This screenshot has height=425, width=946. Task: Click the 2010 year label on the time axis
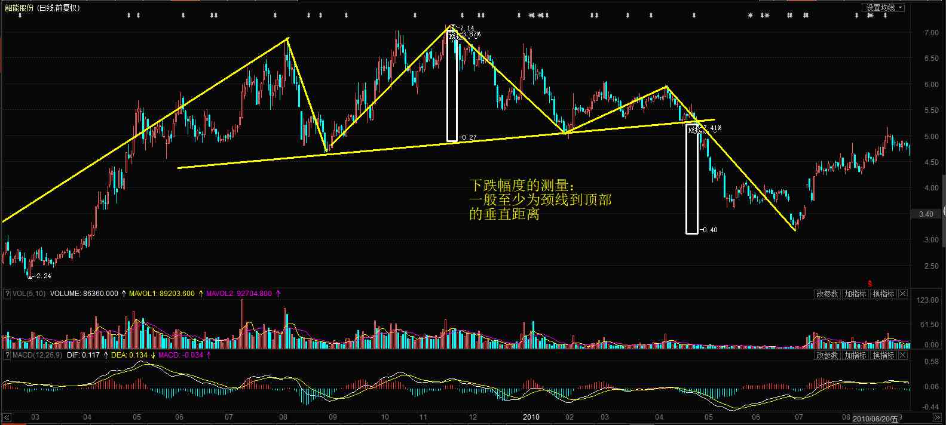531,417
